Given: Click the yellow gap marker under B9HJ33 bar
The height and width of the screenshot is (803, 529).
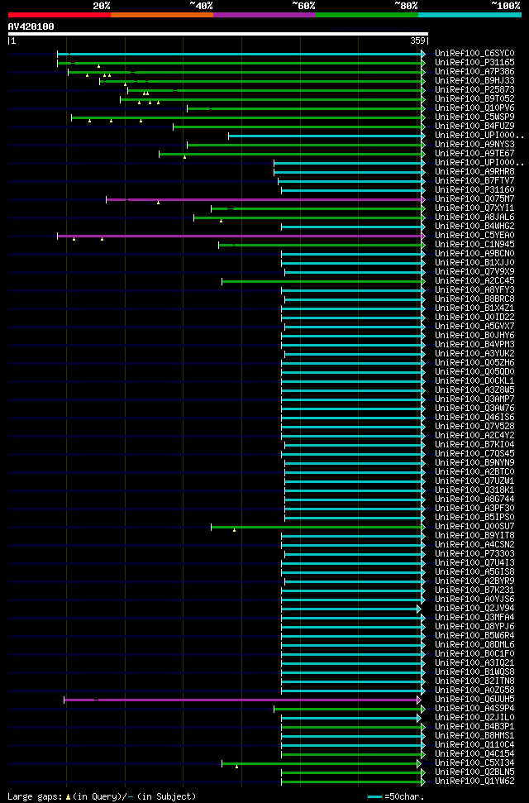Looking at the screenshot, I should (x=125, y=84).
